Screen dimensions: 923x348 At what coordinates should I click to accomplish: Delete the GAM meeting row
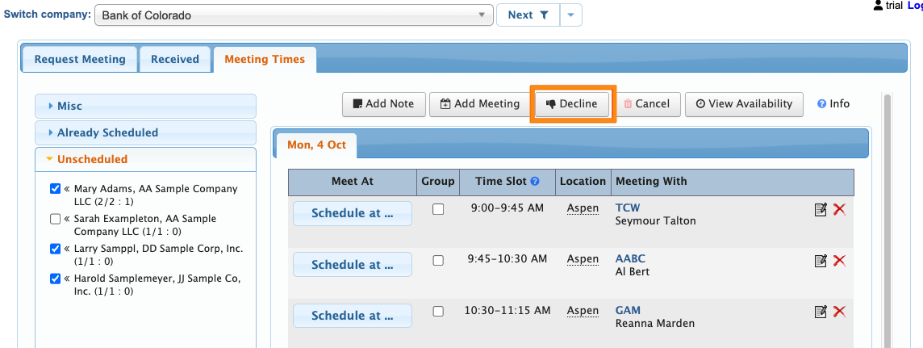coord(839,311)
